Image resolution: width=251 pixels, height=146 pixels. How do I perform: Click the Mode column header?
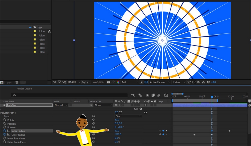pos(56,102)
